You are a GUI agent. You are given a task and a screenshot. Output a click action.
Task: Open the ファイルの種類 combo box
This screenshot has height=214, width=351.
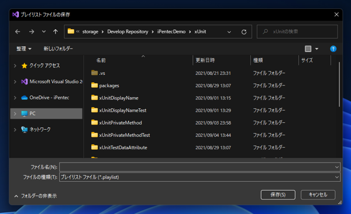click(199, 177)
